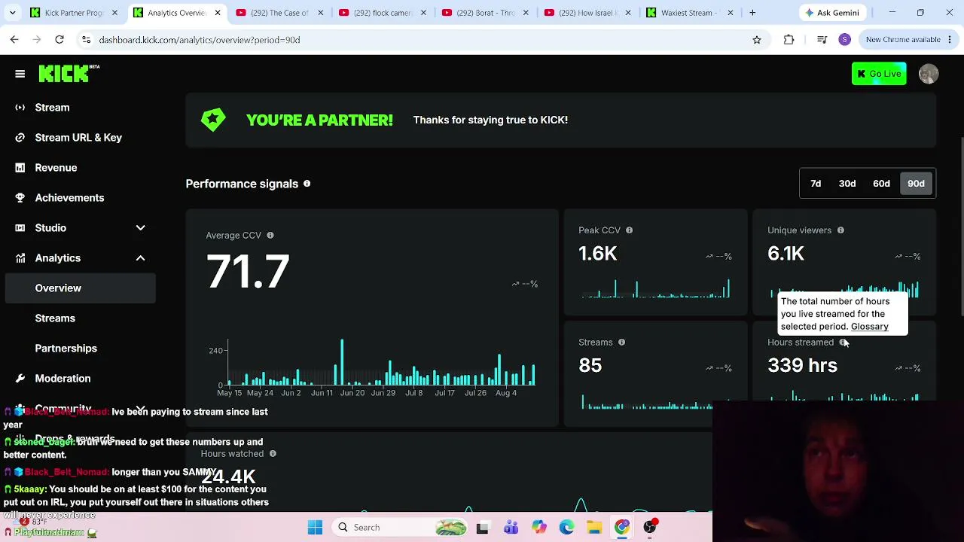This screenshot has height=542, width=964.
Task: Close the Analytics Overview tab
Action: 218,13
